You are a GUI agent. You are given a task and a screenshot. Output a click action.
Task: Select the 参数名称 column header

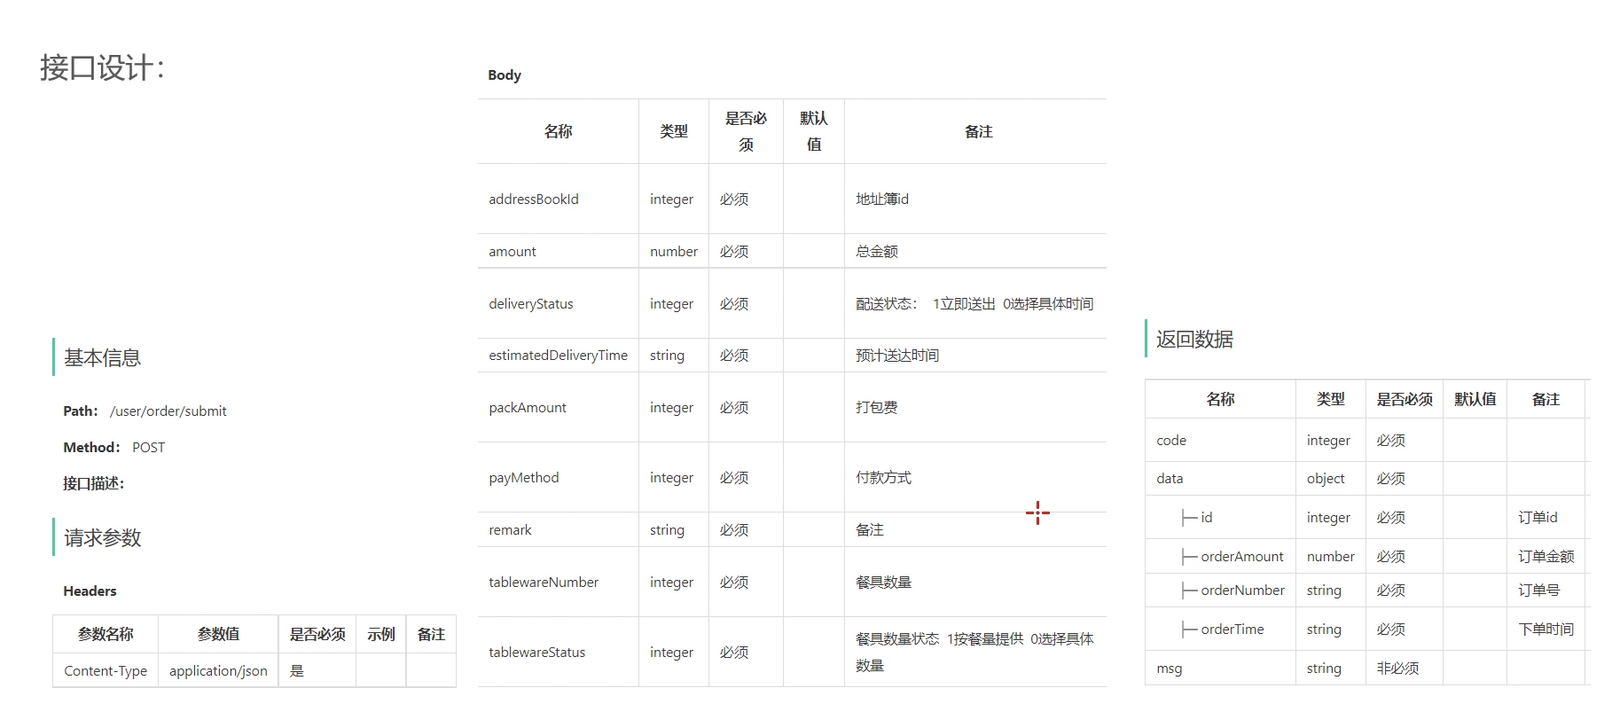[106, 634]
